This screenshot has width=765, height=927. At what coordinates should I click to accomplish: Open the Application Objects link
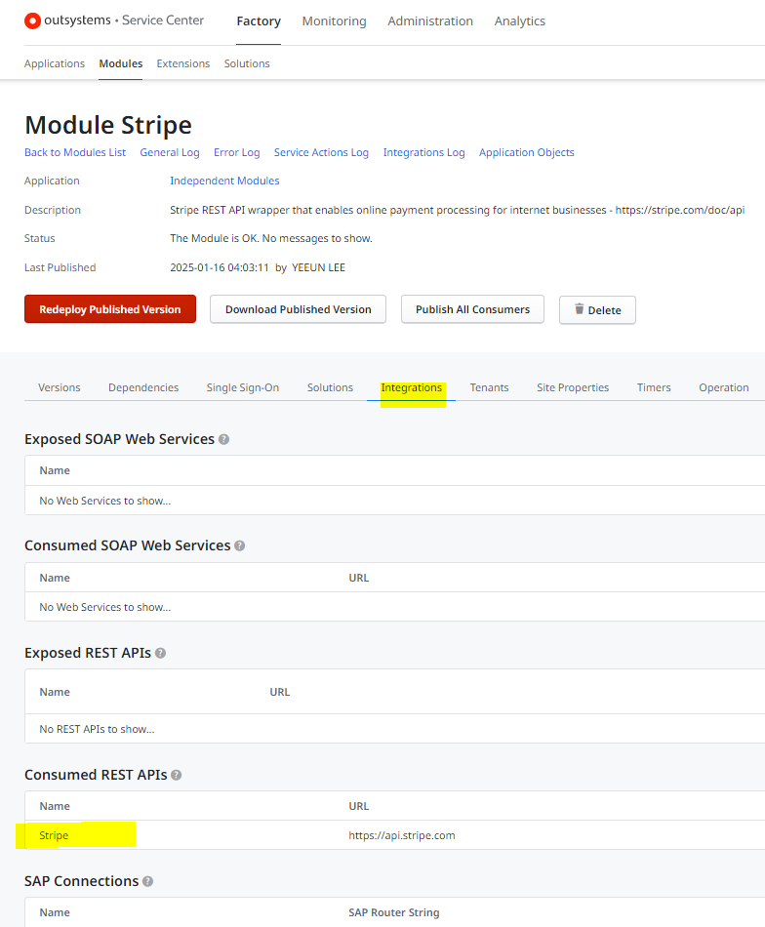(x=526, y=152)
